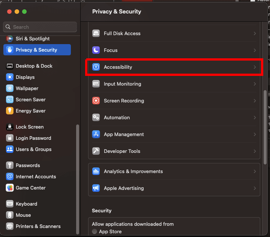The height and width of the screenshot is (237, 270).
Task: Click the Accessibility figure icon
Action: tap(96, 67)
